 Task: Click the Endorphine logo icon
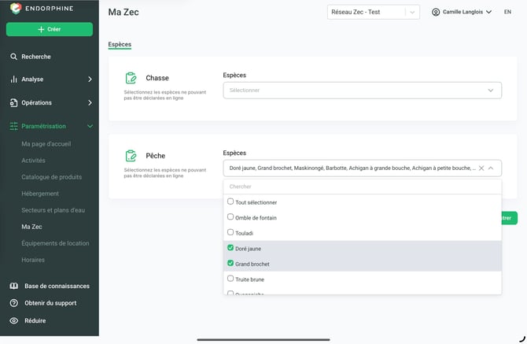[16, 9]
